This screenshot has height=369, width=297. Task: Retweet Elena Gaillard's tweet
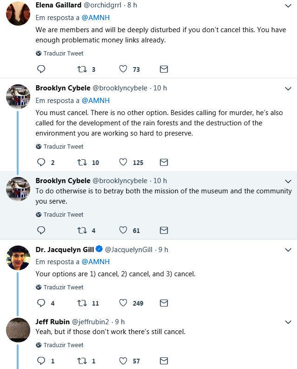tap(82, 69)
